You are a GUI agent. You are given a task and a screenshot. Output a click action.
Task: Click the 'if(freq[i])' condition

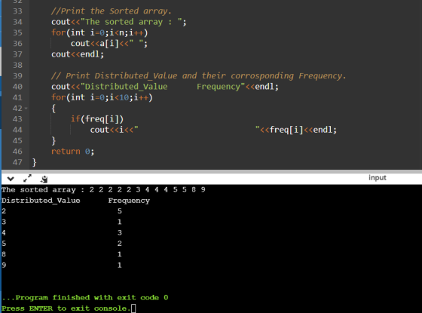[x=97, y=119]
